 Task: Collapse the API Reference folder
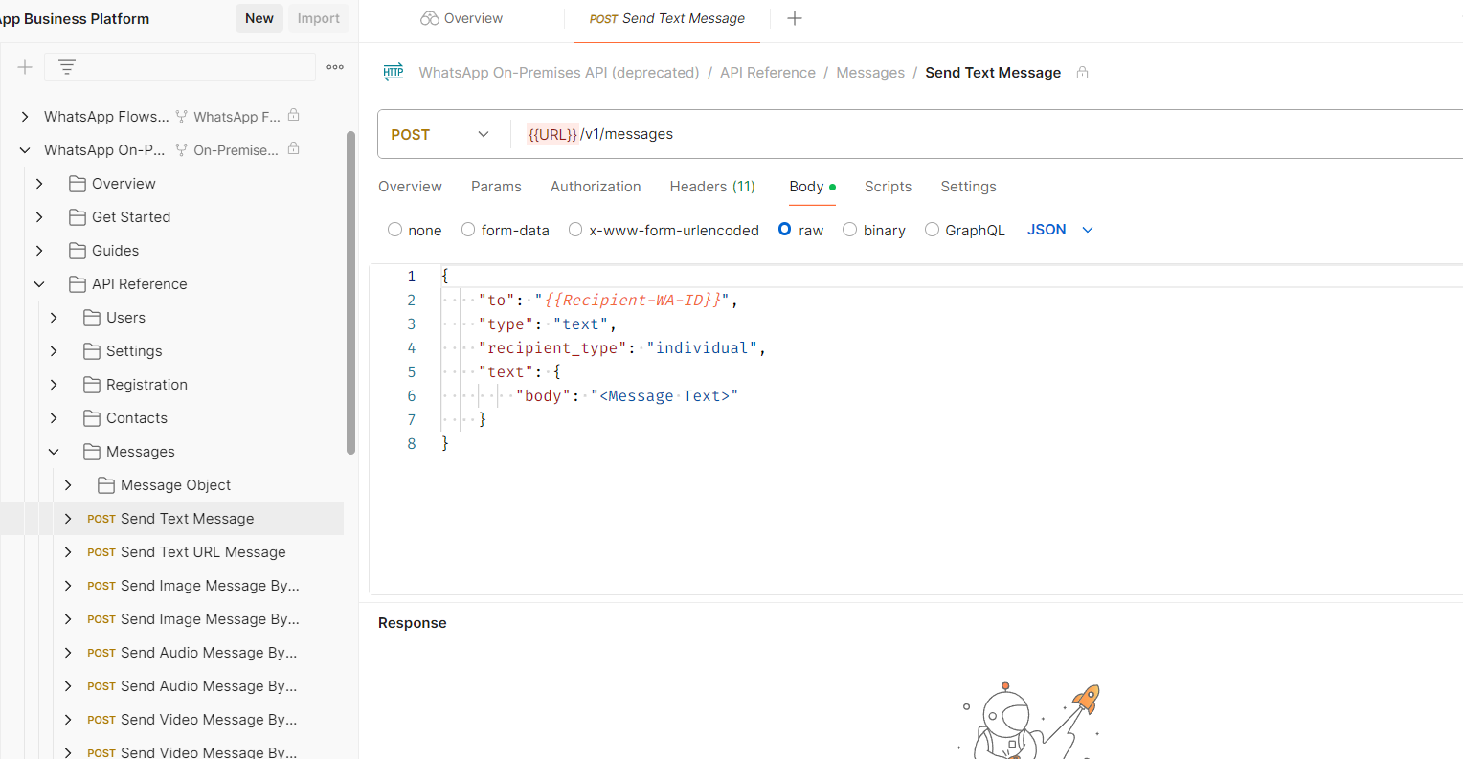[39, 284]
